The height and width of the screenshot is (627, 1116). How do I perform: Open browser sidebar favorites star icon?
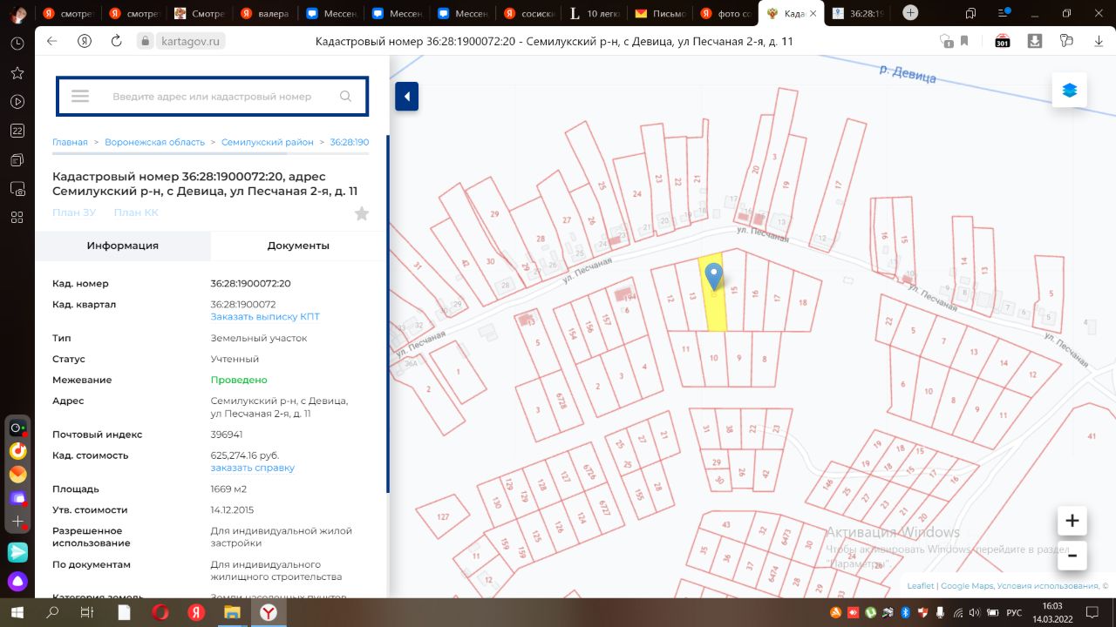coord(17,72)
